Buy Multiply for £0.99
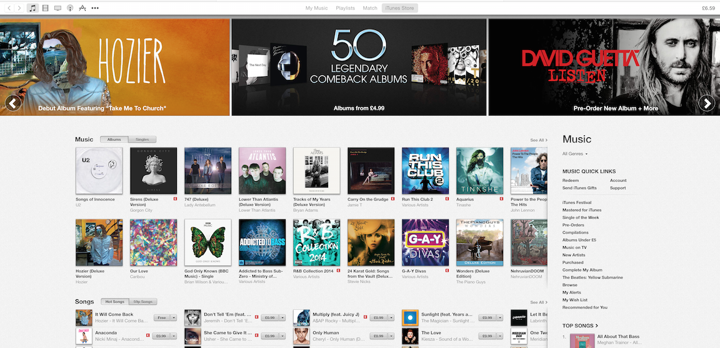 tap(379, 318)
